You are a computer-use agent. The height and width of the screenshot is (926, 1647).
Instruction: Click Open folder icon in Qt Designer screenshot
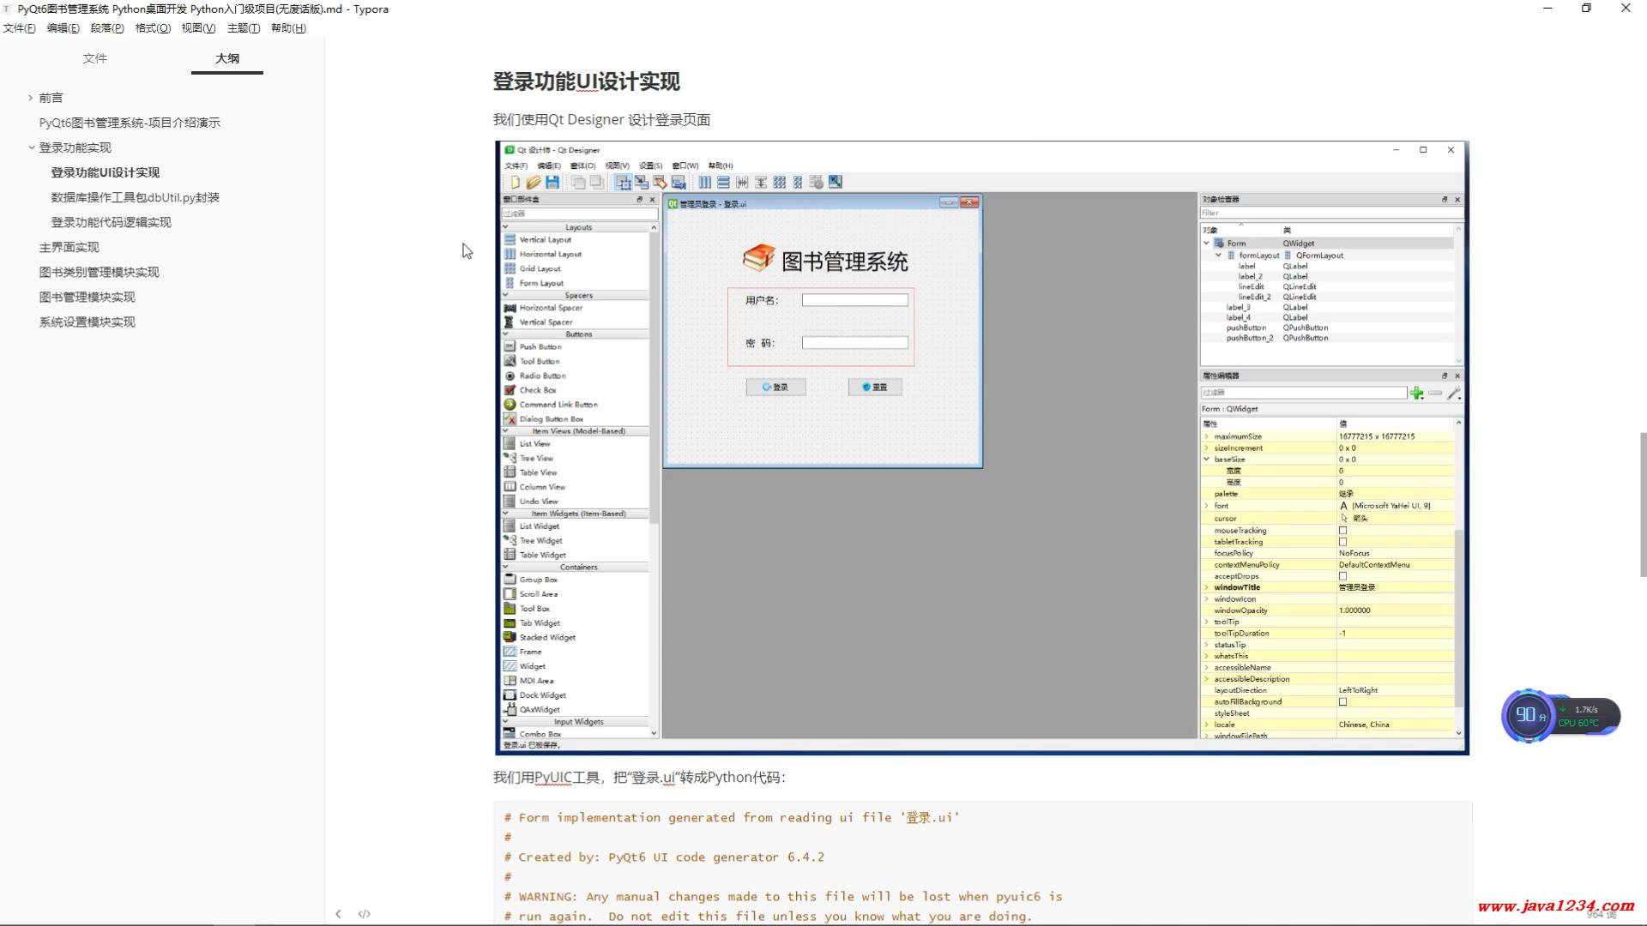[534, 182]
